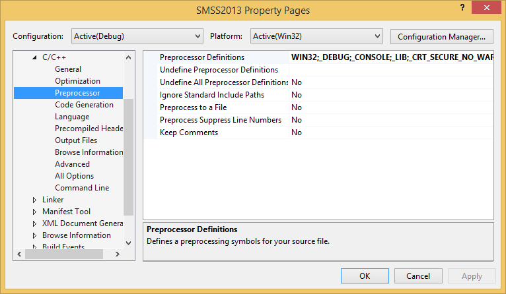Expand the XML Document Generator node
The height and width of the screenshot is (294, 506).
[x=34, y=223]
